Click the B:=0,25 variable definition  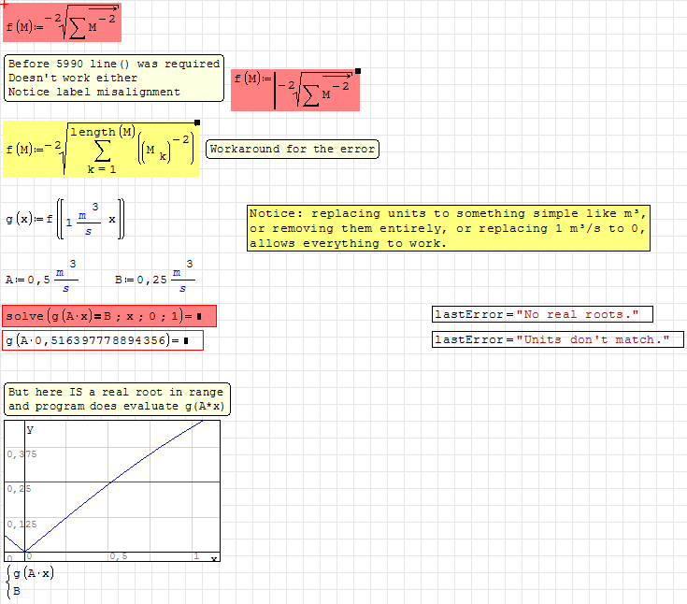tap(154, 279)
